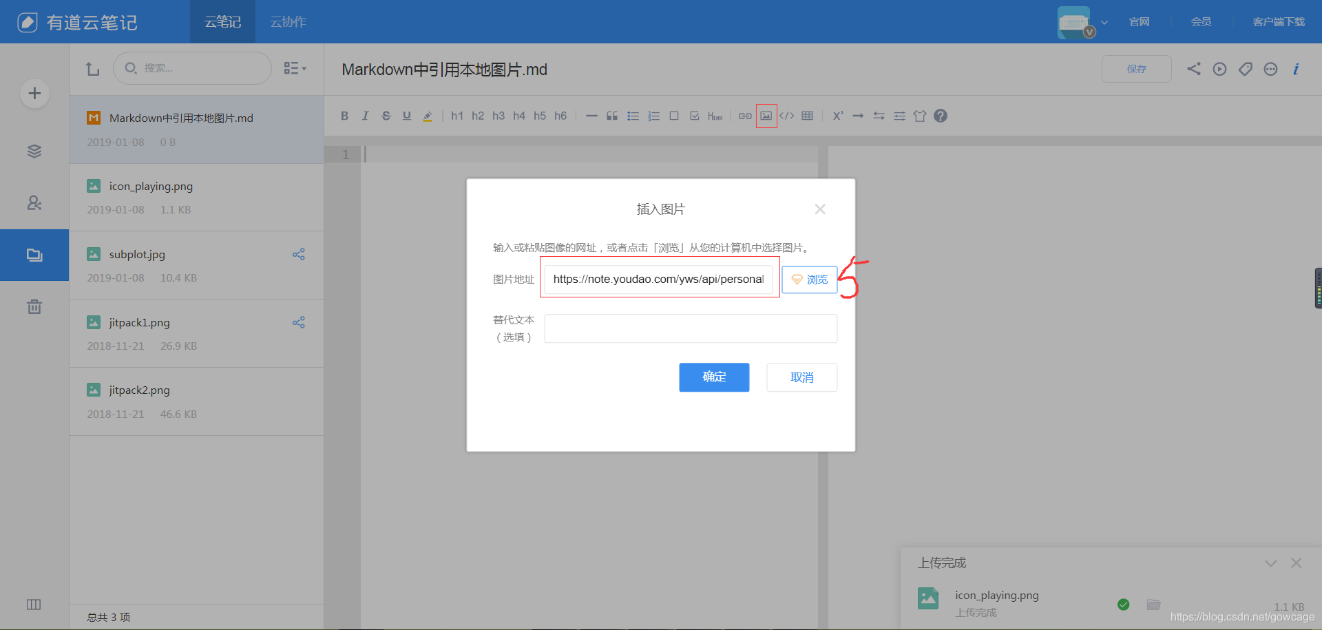Insert a blockquote

[612, 116]
